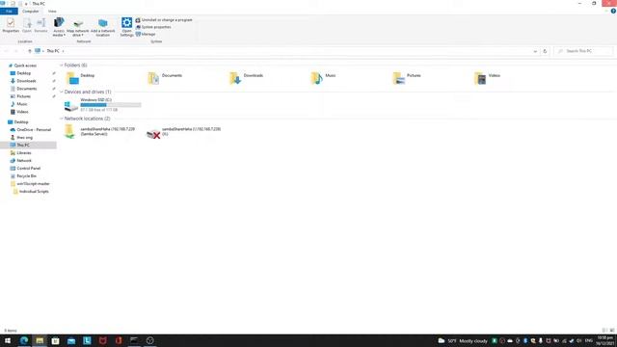This screenshot has width=617, height=347.
Task: Open Microsoft Store from the taskbar
Action: (x=56, y=340)
